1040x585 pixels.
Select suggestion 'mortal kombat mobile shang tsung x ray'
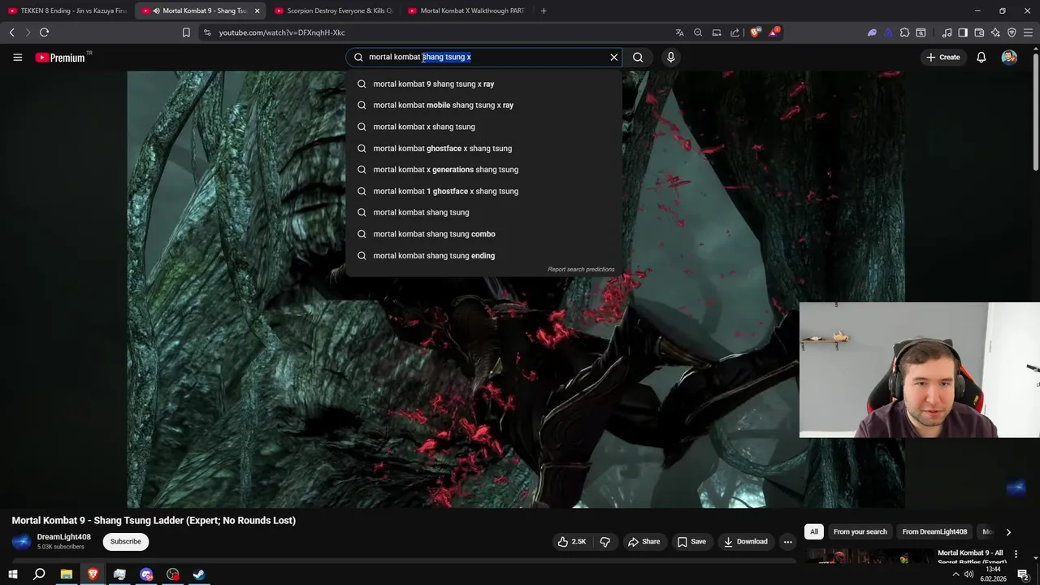pyautogui.click(x=484, y=105)
